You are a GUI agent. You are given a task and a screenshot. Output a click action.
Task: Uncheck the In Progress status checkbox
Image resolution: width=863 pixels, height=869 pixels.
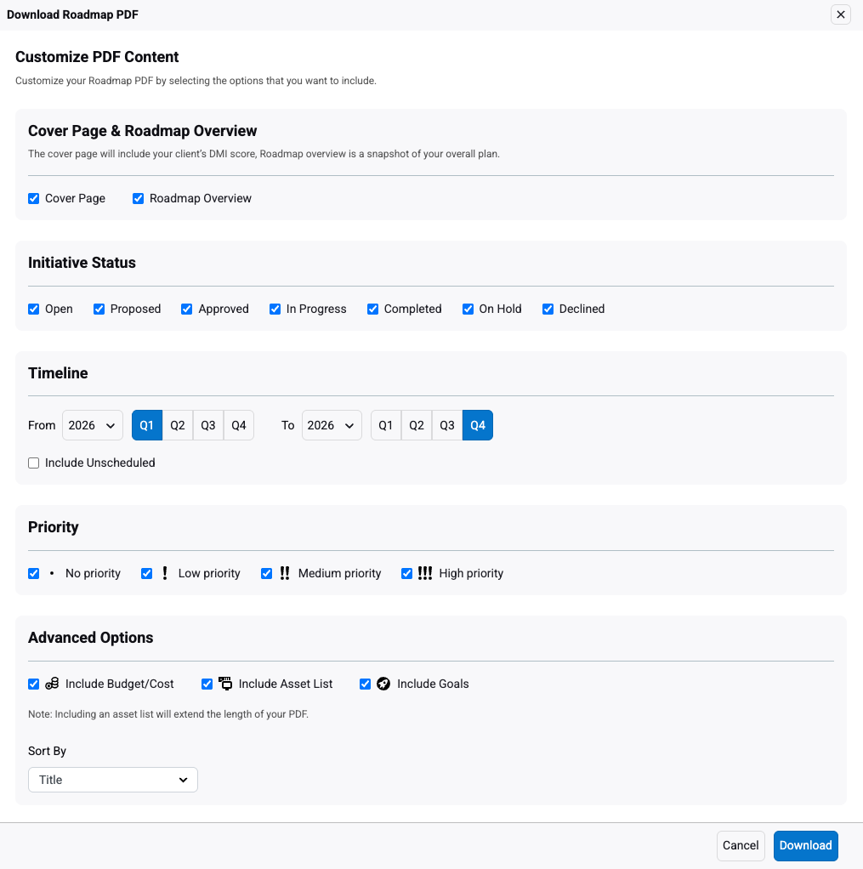click(275, 309)
